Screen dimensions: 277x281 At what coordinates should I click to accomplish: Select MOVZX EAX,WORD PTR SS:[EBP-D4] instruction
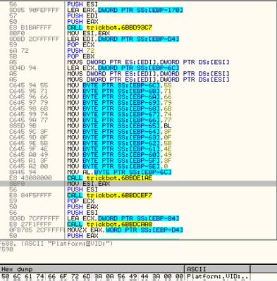(x=125, y=230)
